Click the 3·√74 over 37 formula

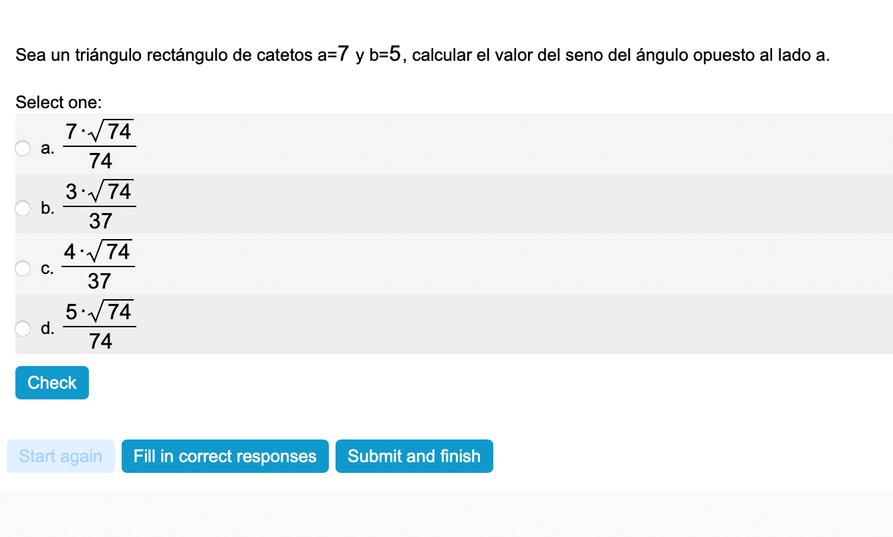coord(100,205)
